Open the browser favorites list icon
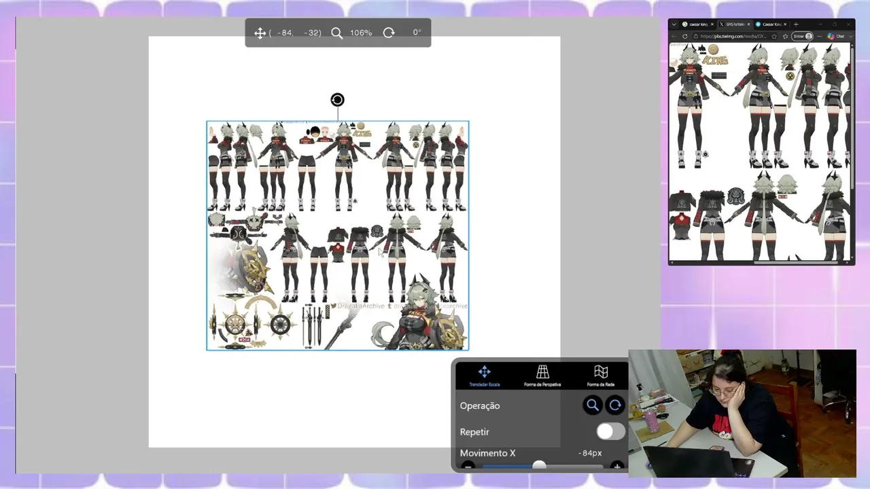This screenshot has height=489, width=870. [785, 36]
